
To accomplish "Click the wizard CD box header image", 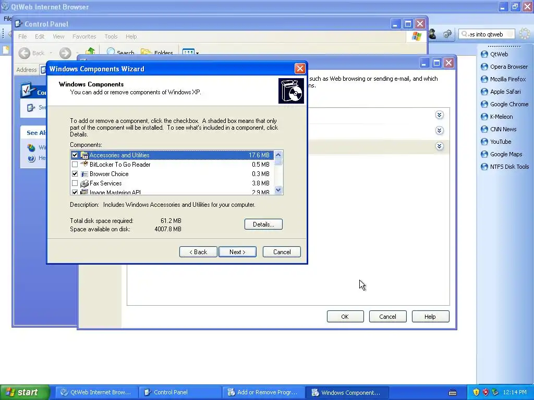I will point(291,91).
